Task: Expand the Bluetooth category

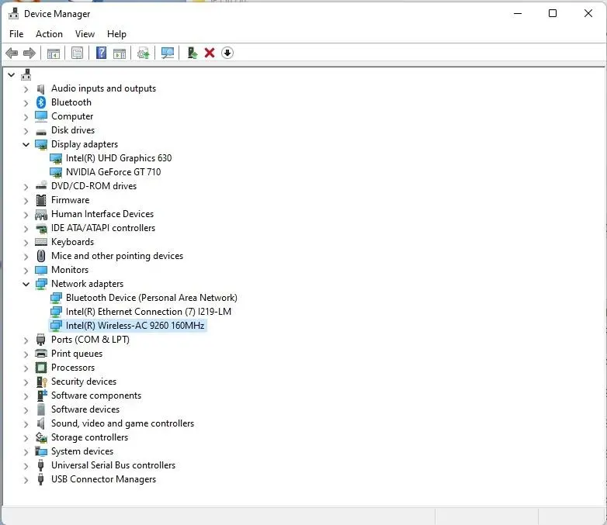Action: point(26,103)
